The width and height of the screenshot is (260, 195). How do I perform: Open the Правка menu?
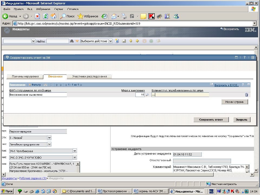pos(19,9)
